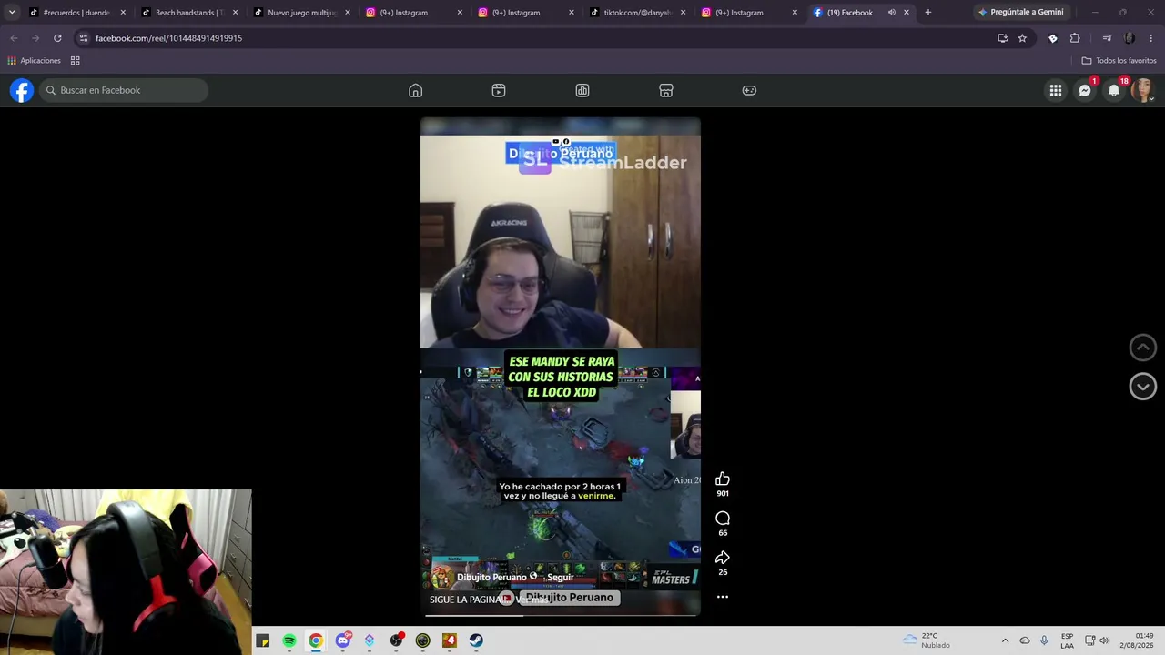Open Aplicaciones bookmarks shortcut
This screenshot has width=1165, height=655.
pos(34,61)
